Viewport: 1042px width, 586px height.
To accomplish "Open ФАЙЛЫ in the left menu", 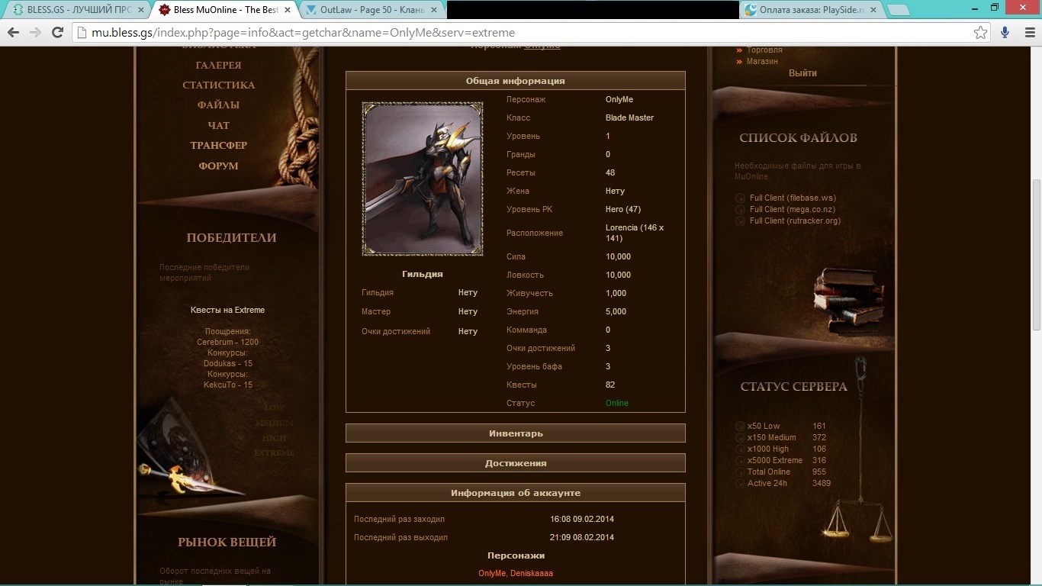I will (x=218, y=105).
